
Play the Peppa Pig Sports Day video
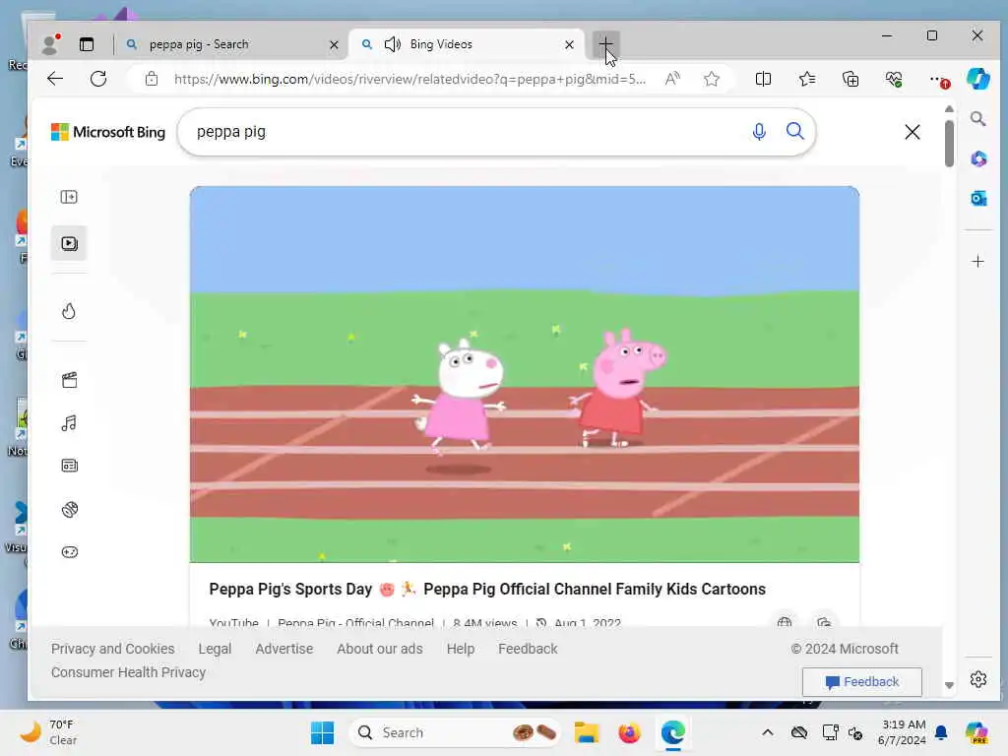pos(525,374)
